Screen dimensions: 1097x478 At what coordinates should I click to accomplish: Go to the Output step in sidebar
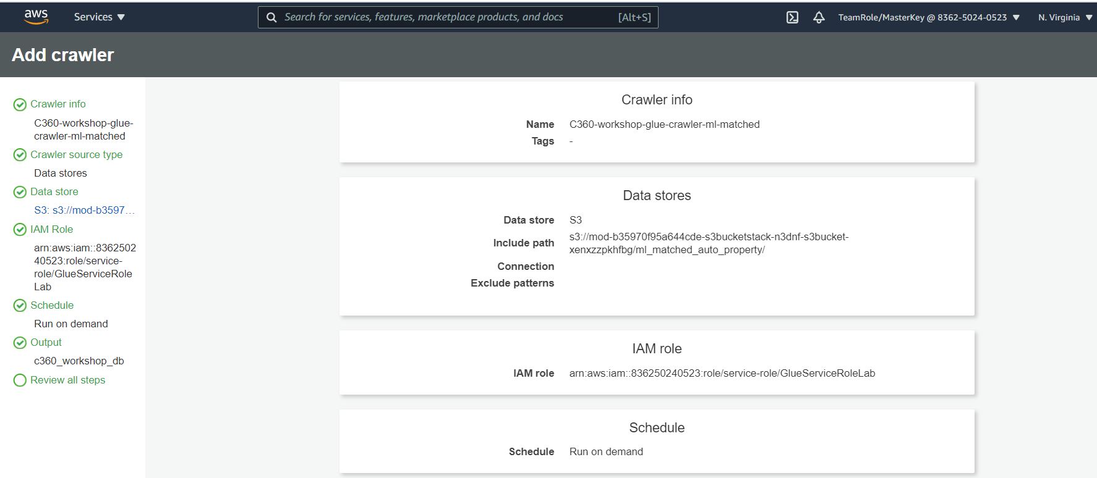point(46,342)
